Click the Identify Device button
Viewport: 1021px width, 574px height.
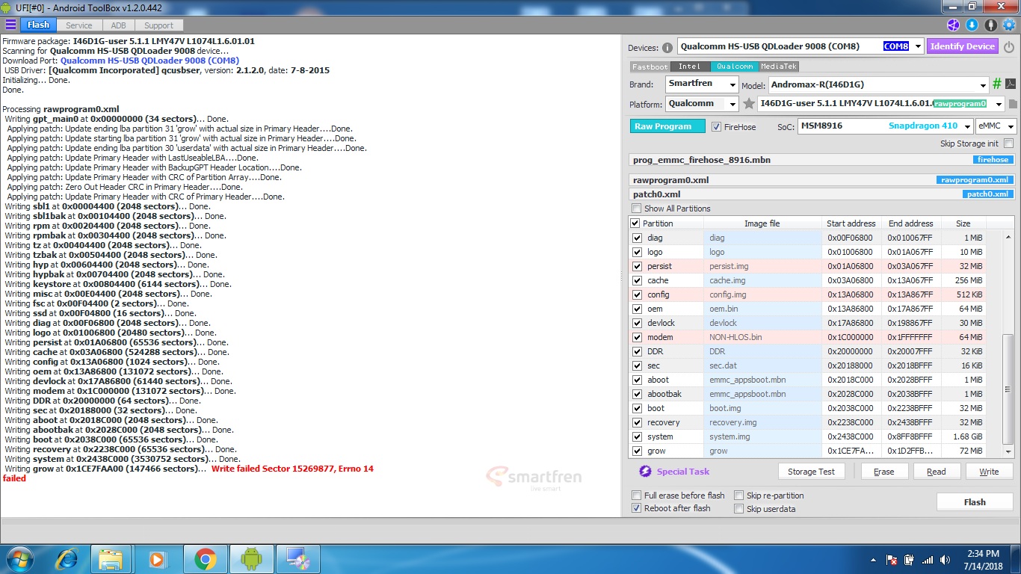(963, 46)
